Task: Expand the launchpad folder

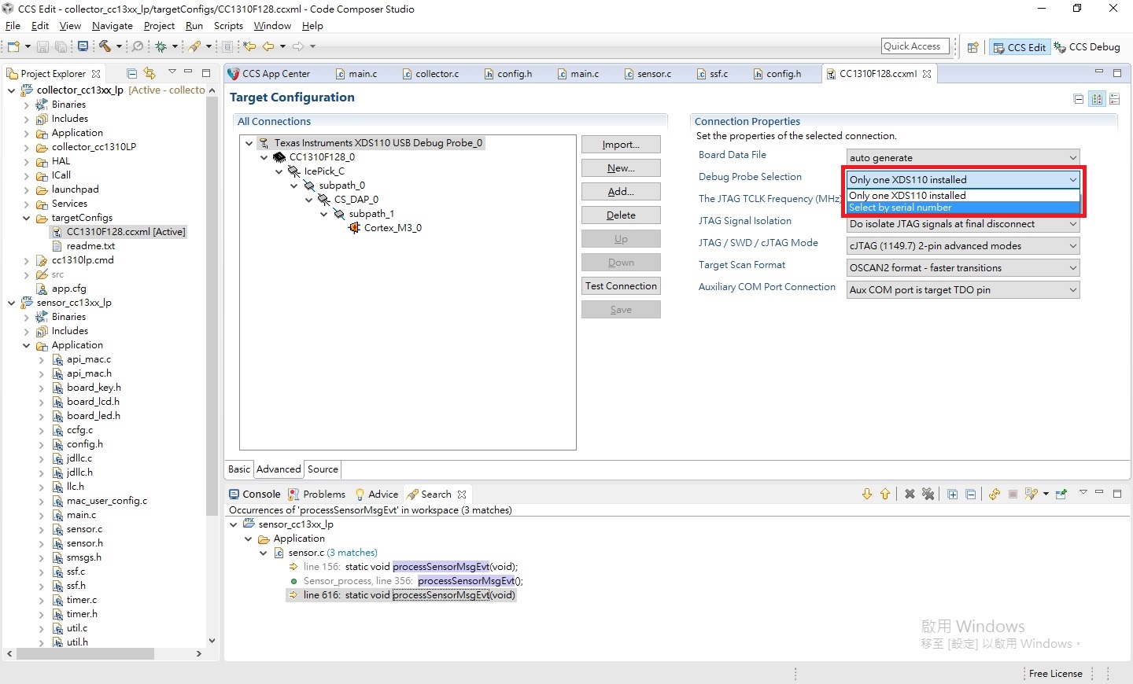Action: point(27,189)
